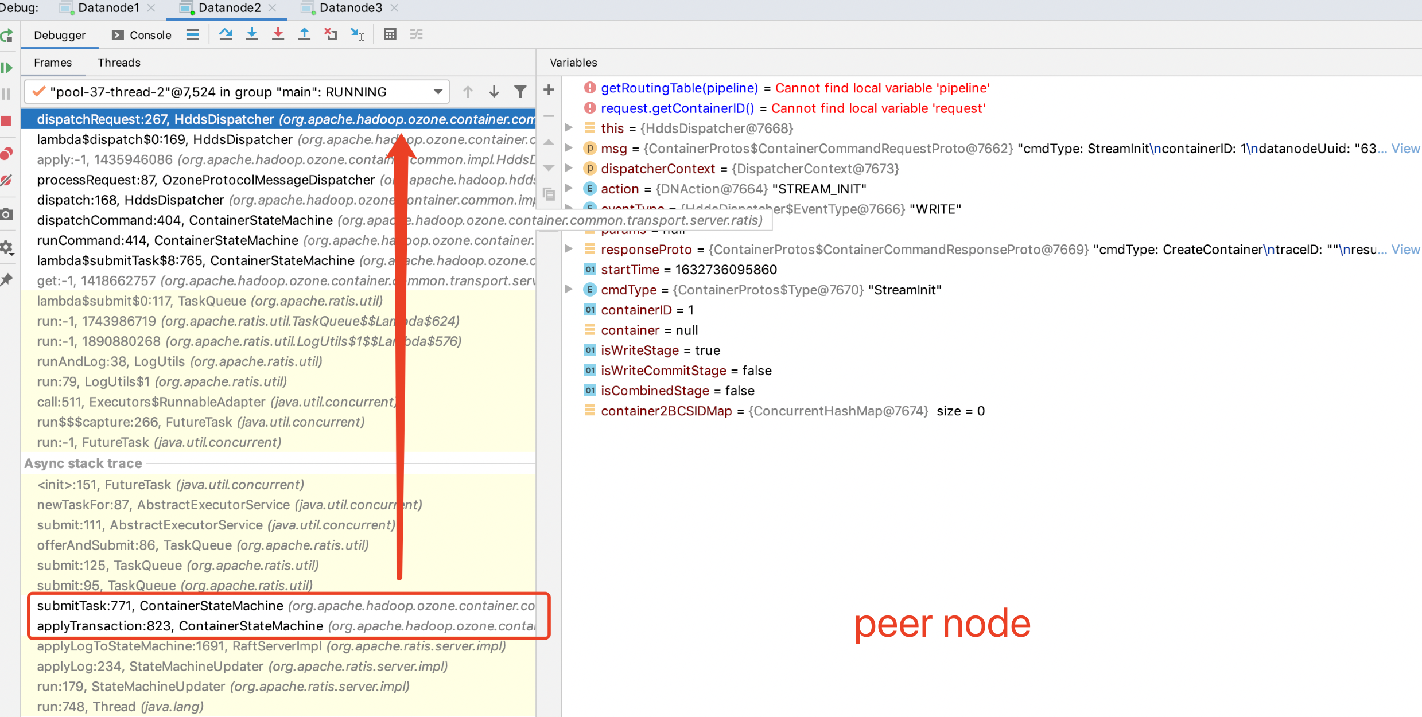Add a new watch with plus icon
1422x717 pixels.
(x=549, y=90)
